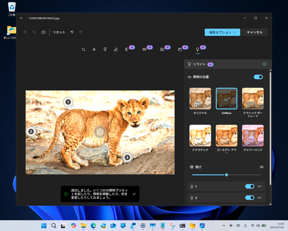Select the Filter tool icon
288x231 pixels.
105,49
